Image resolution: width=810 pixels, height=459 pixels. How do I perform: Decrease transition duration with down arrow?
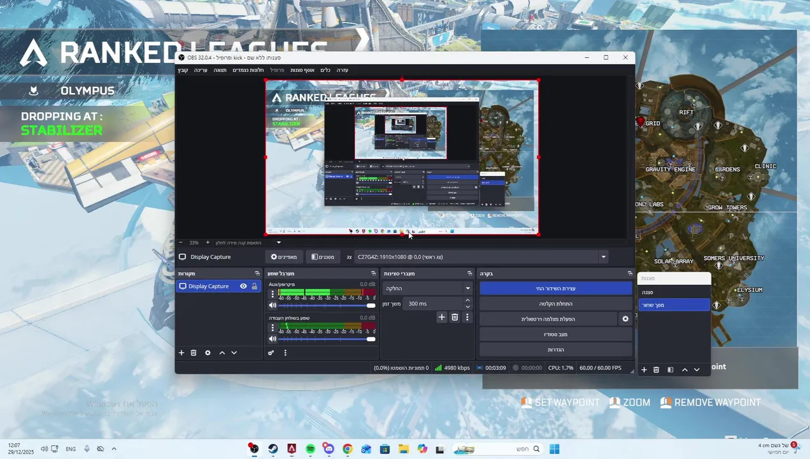(467, 307)
